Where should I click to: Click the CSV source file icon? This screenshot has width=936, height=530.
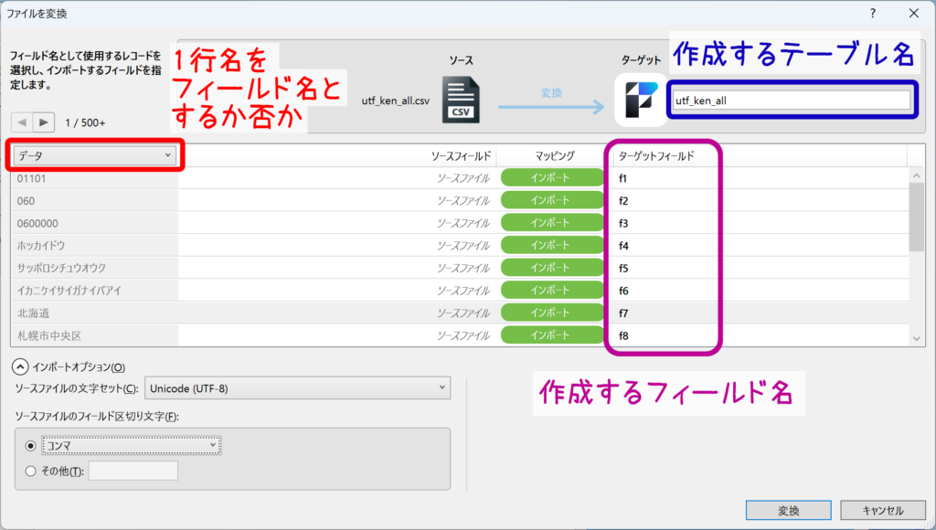coord(461,99)
